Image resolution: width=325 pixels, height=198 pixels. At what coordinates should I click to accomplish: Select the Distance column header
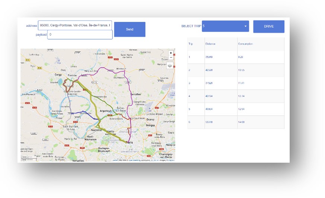tap(211, 44)
